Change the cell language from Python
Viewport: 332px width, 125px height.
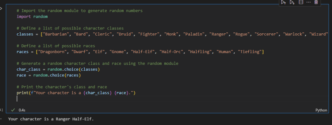click(x=321, y=110)
